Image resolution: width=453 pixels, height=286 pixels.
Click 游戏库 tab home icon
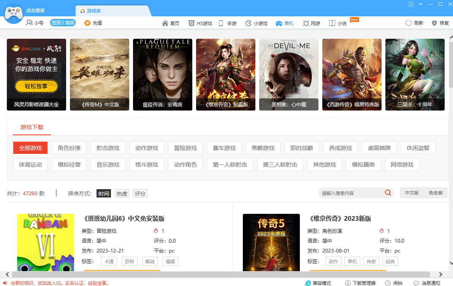click(x=82, y=11)
